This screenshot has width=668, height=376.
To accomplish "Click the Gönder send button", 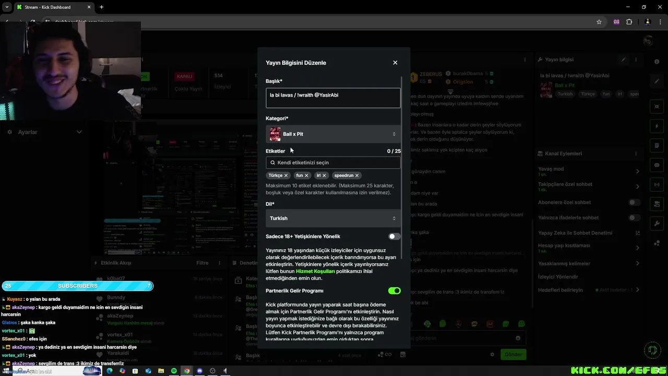I will coord(513,354).
